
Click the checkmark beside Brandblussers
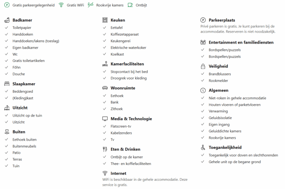coord(203,74)
